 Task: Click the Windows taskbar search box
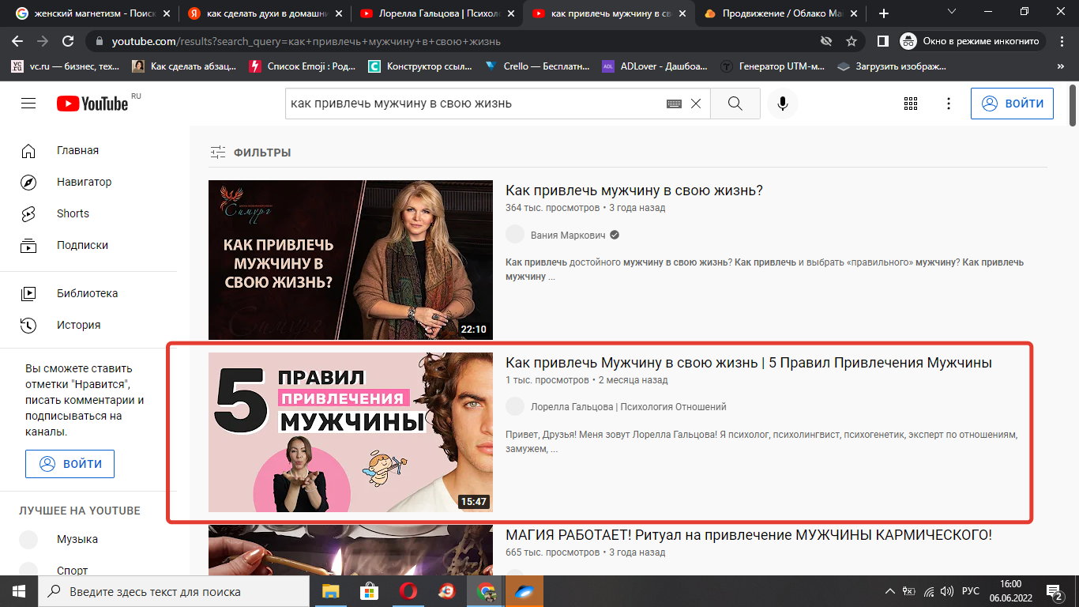[x=174, y=591]
